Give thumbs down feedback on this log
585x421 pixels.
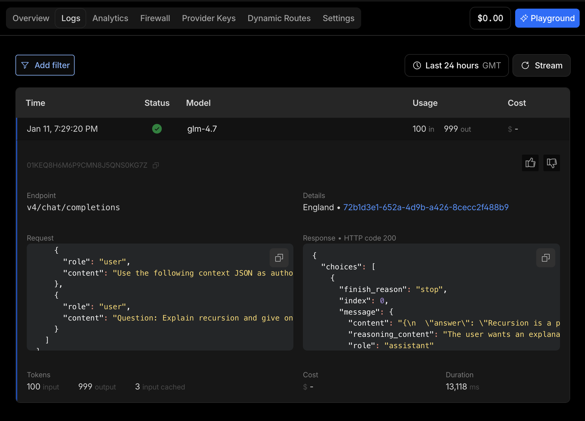coord(551,163)
